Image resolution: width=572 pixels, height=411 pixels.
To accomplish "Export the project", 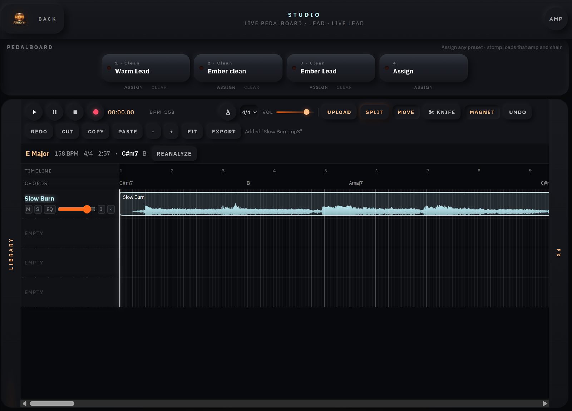I will (223, 132).
